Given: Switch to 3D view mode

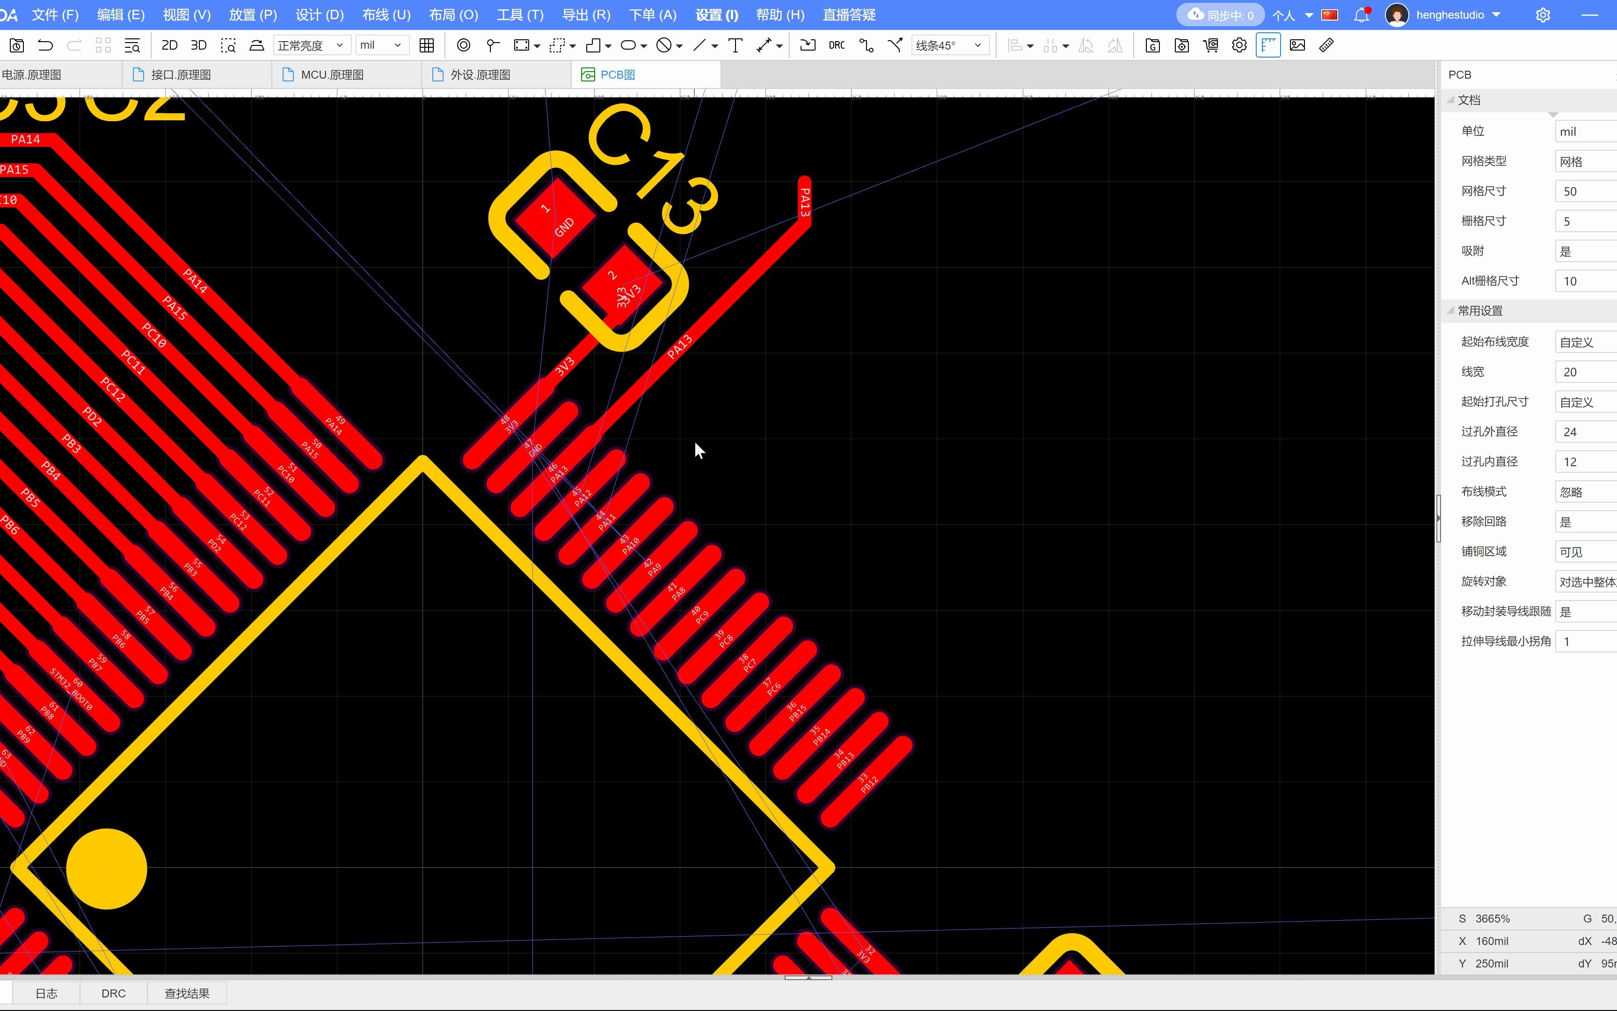Looking at the screenshot, I should (x=198, y=45).
